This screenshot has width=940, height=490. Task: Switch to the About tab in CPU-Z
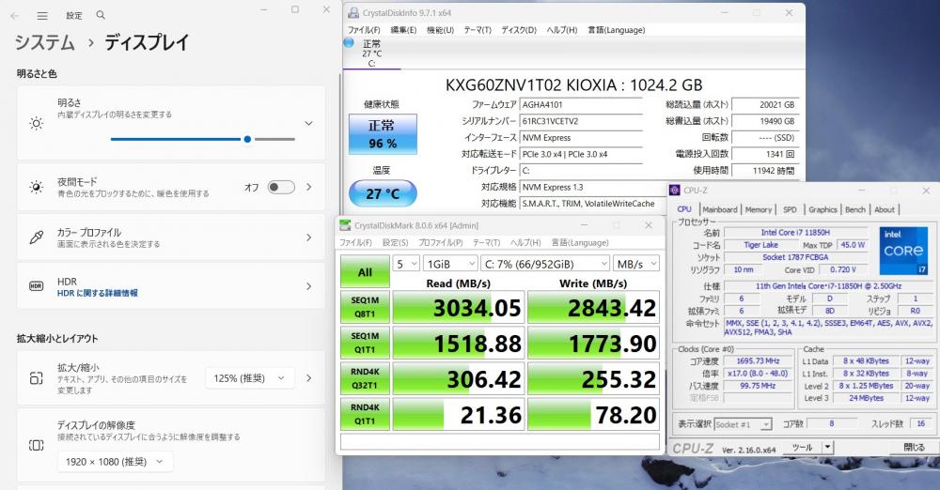click(885, 209)
